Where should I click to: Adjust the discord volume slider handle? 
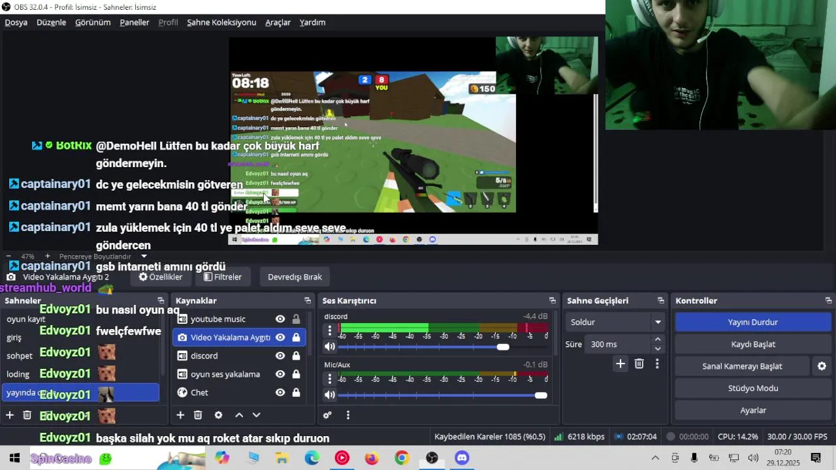pyautogui.click(x=503, y=347)
